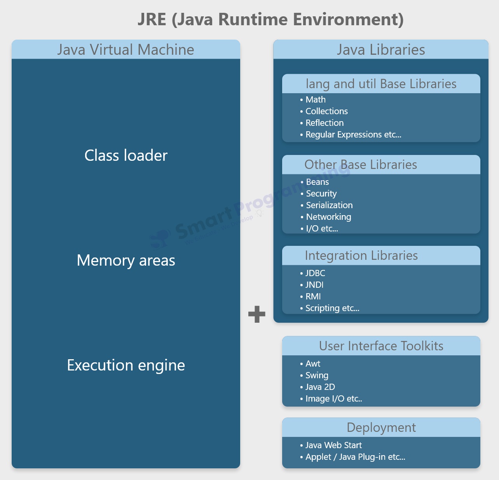Click the Execution engine label

click(126, 365)
